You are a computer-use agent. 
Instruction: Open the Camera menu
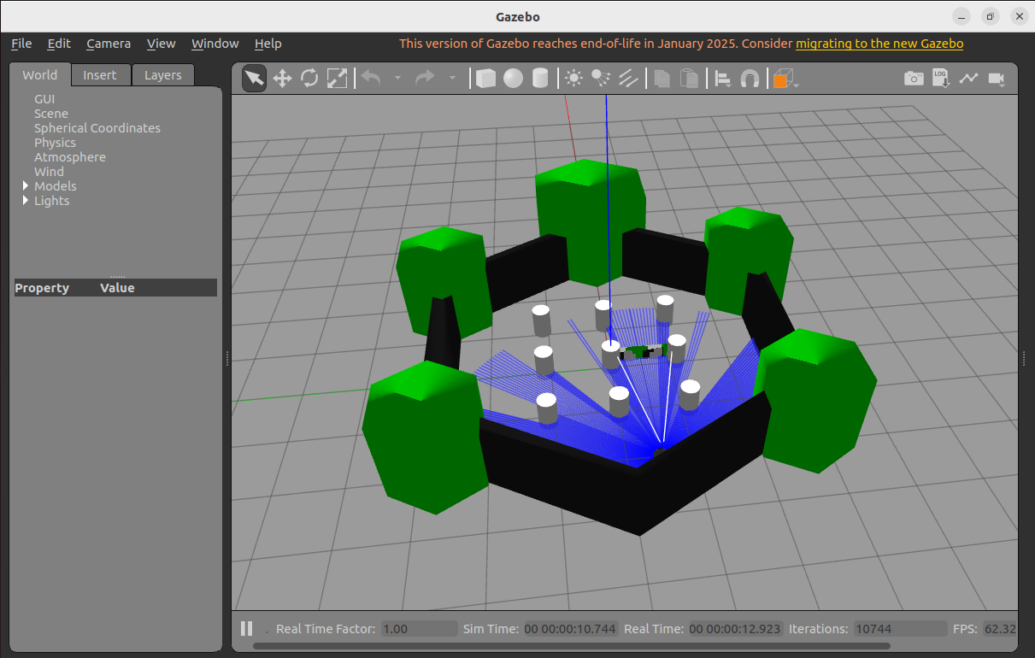click(109, 44)
